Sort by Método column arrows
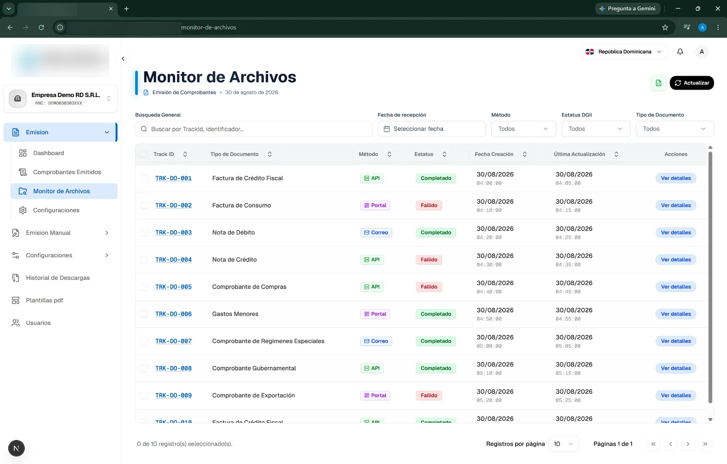The width and height of the screenshot is (727, 464). point(389,154)
